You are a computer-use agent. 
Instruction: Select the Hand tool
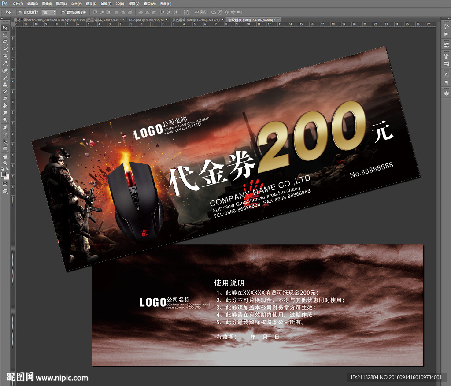coord(5,156)
